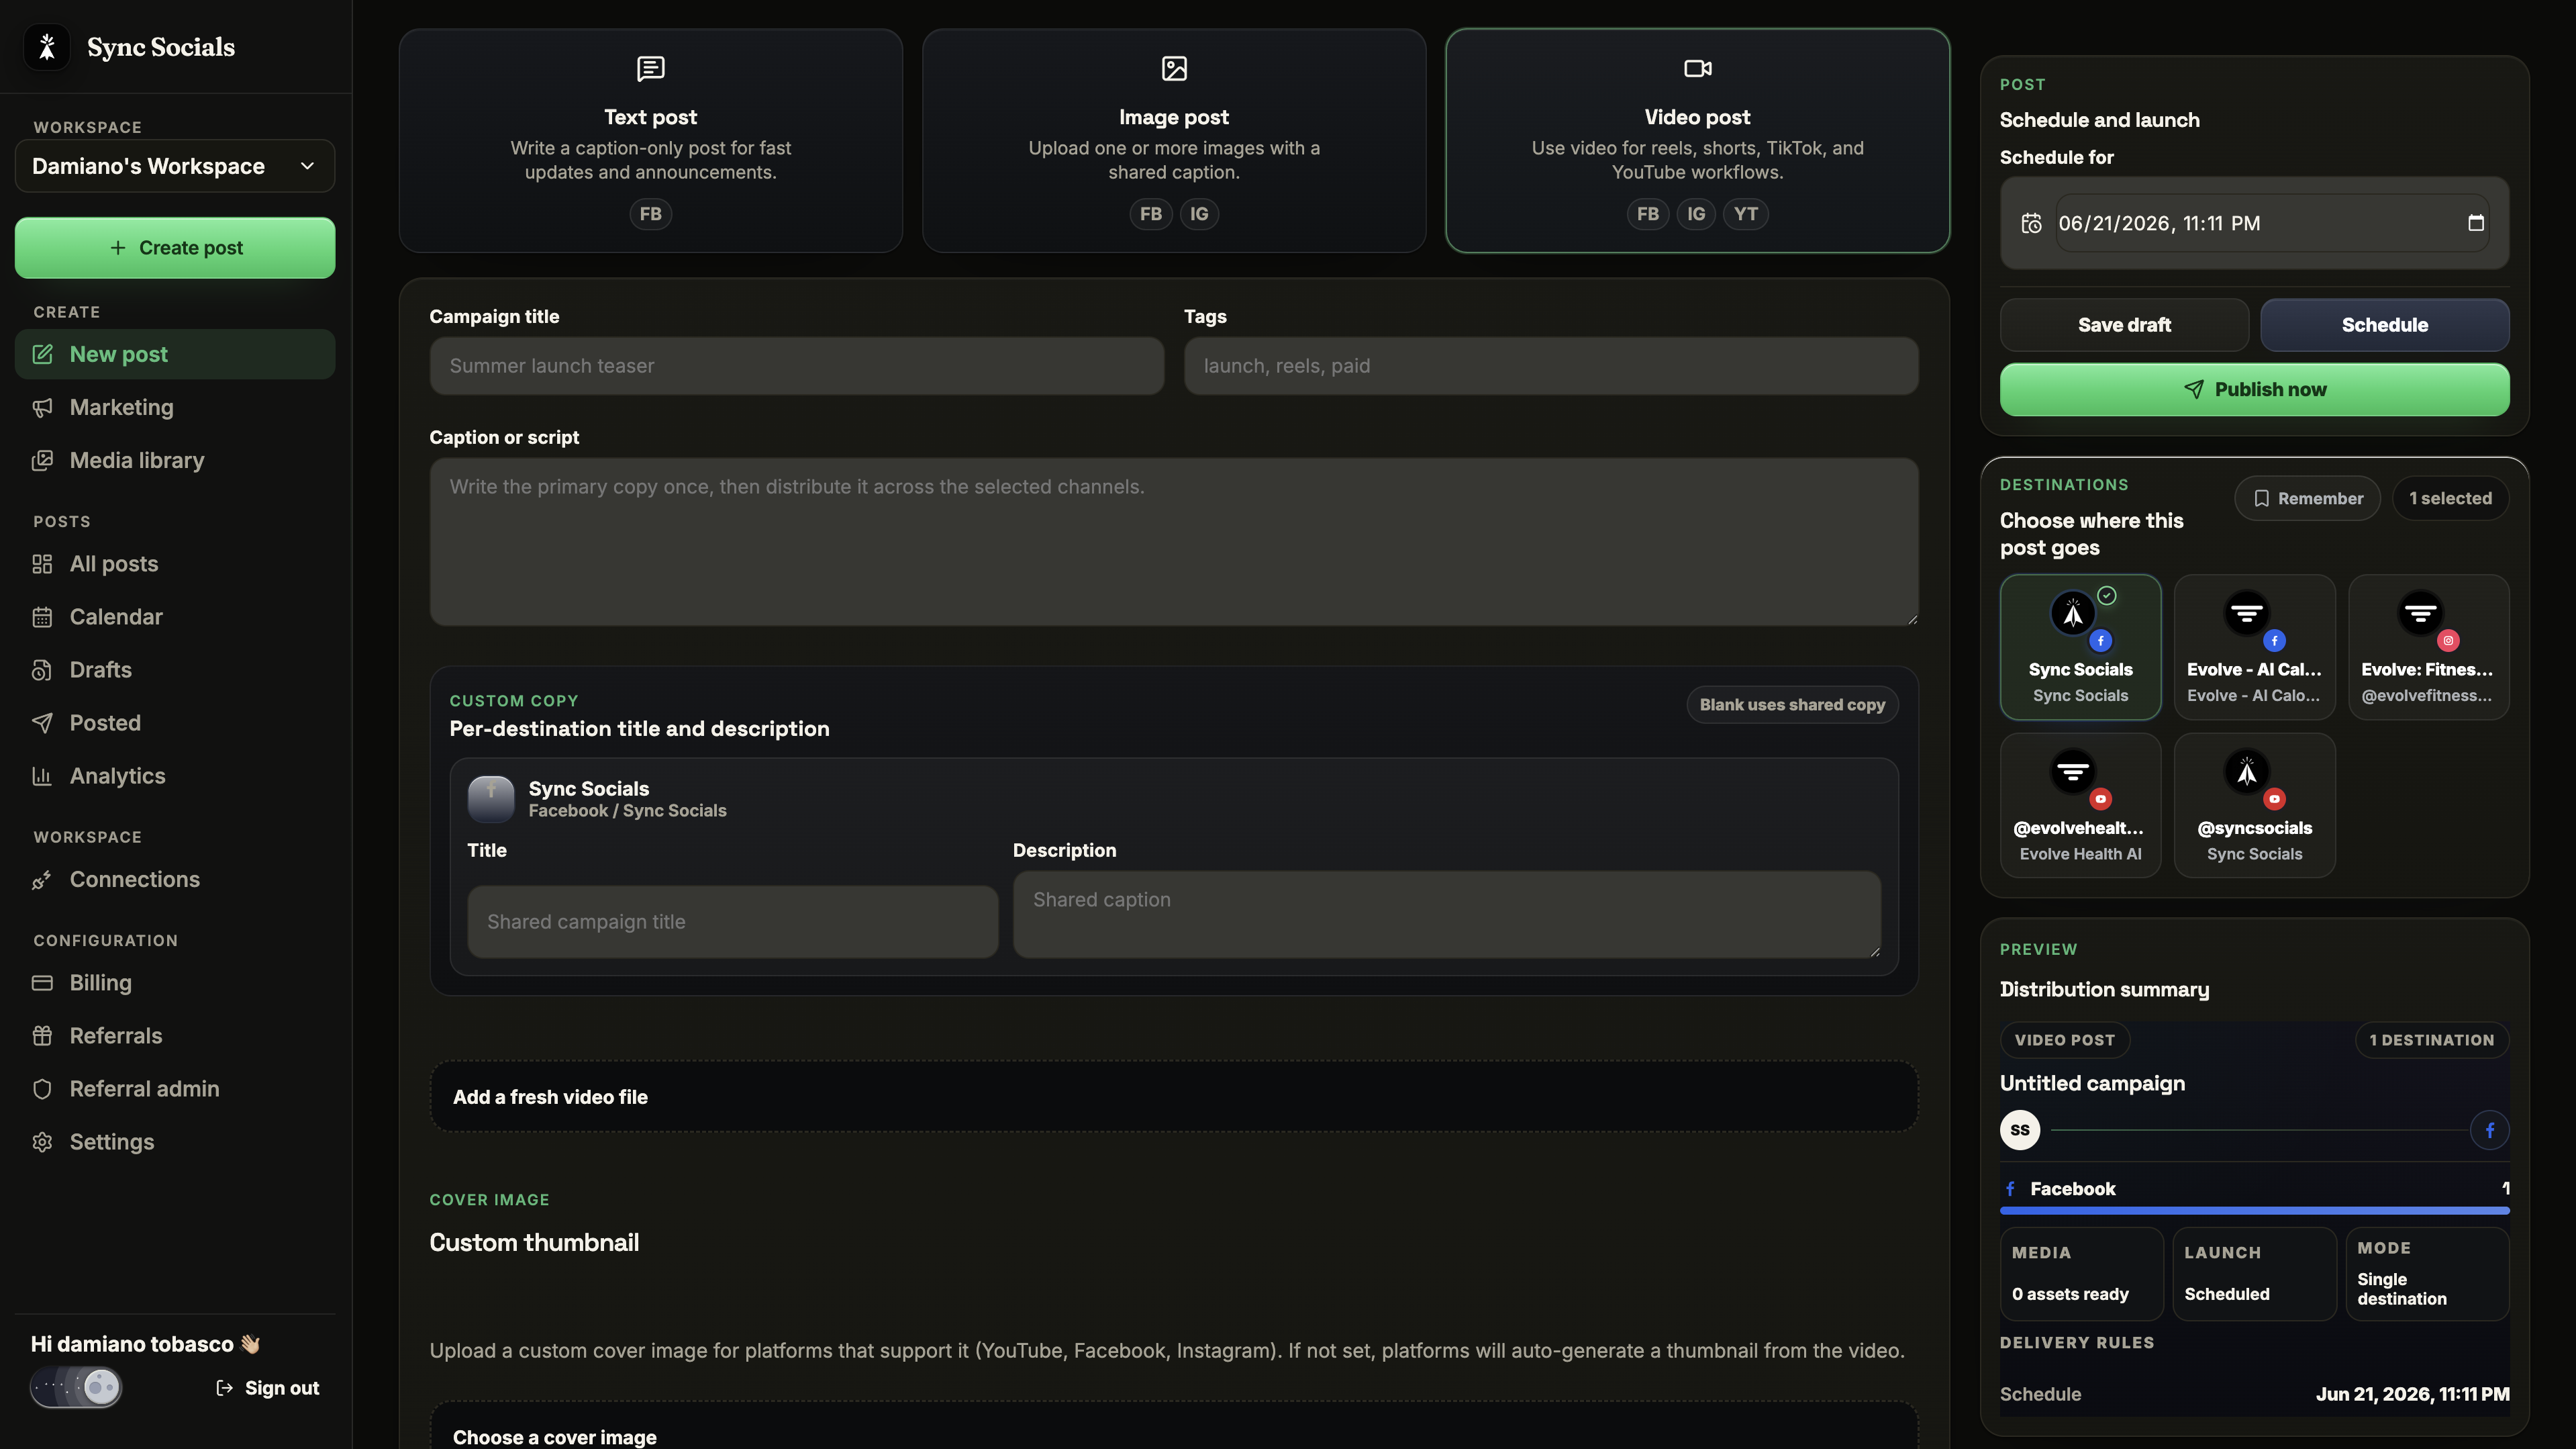Click the VIDEO POST badge in preview
The width and height of the screenshot is (2576, 1449).
(x=2064, y=1041)
